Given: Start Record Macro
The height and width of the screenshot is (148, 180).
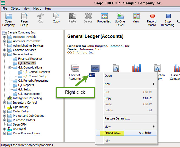Looking at the screenshot, I should pyautogui.click(x=152, y=16).
